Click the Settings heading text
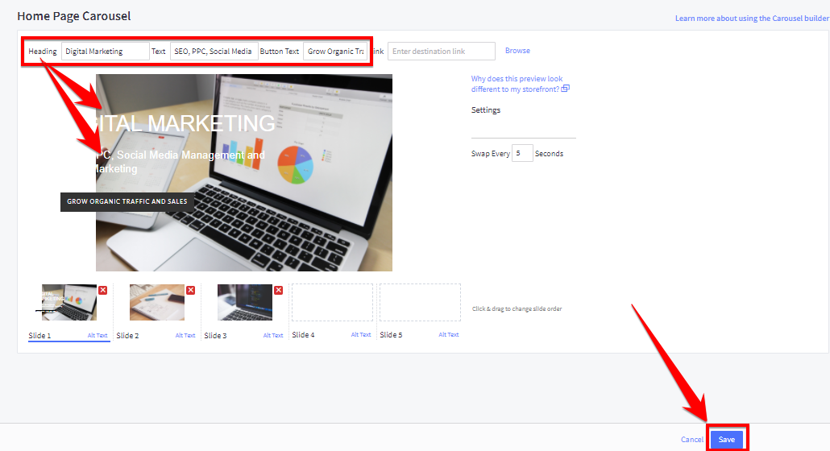Image resolution: width=830 pixels, height=451 pixels. coord(486,110)
